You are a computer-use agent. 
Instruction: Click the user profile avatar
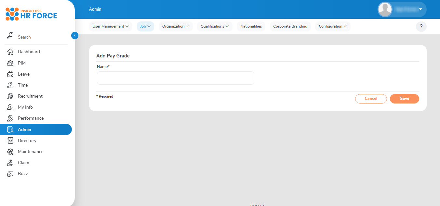coord(385,9)
